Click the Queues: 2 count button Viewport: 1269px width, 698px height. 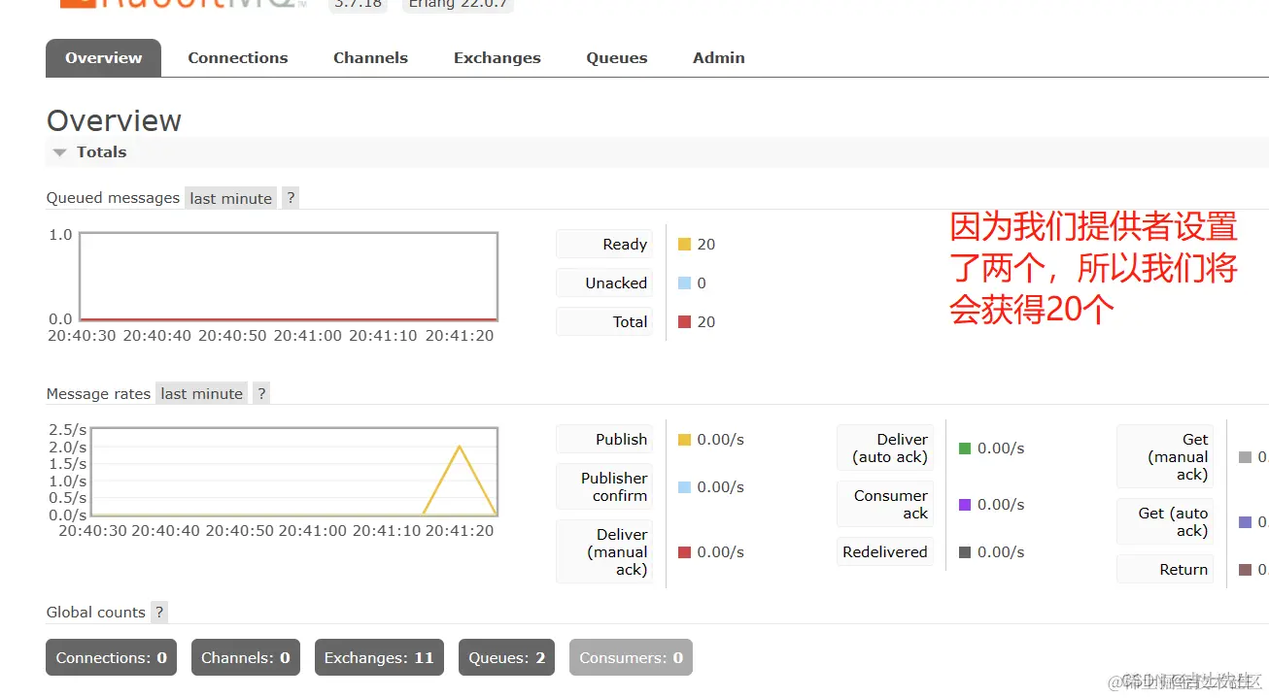click(506, 657)
